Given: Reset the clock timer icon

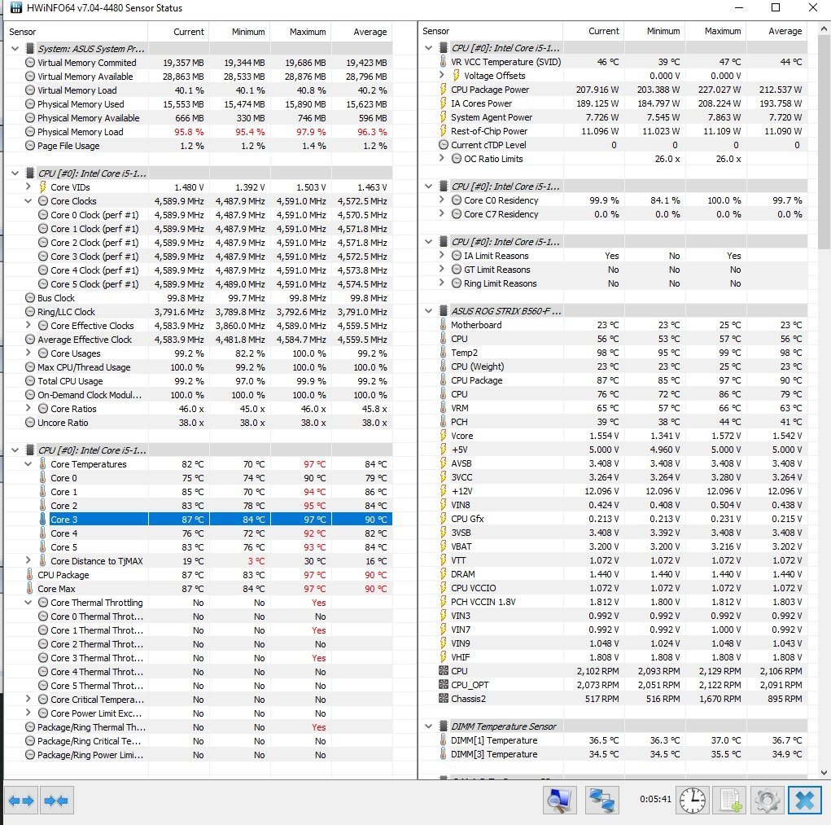Looking at the screenshot, I should coord(692,800).
